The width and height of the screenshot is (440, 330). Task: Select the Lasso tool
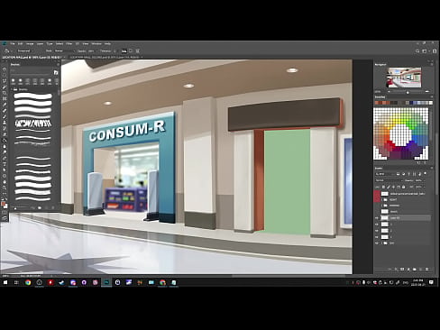pyautogui.click(x=5, y=80)
